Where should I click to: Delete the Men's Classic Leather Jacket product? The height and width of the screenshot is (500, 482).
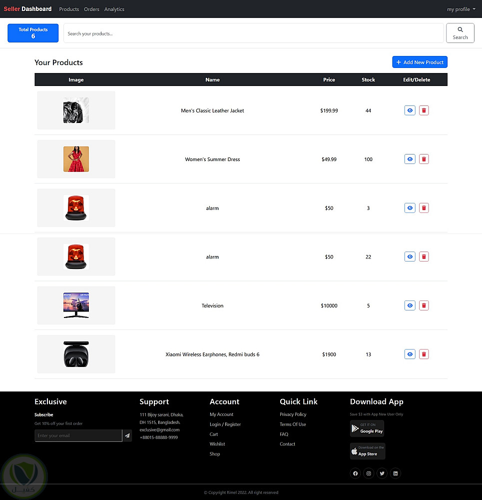tap(424, 110)
